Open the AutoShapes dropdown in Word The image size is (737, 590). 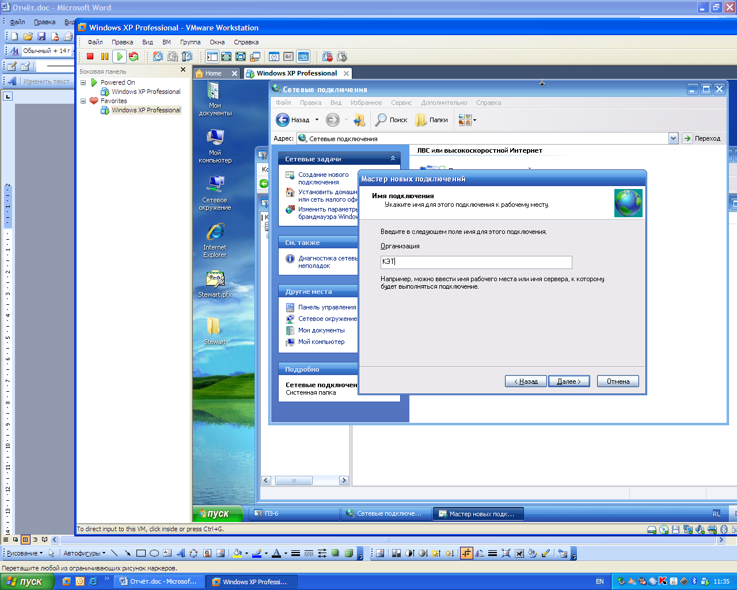point(85,553)
